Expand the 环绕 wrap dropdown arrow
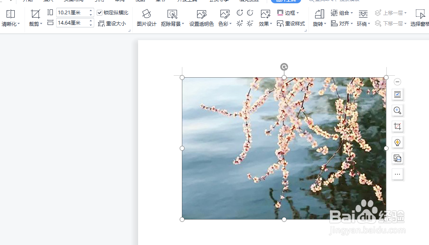The image size is (429, 245). click(369, 24)
